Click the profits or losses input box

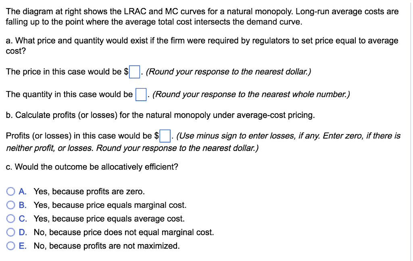(165, 135)
